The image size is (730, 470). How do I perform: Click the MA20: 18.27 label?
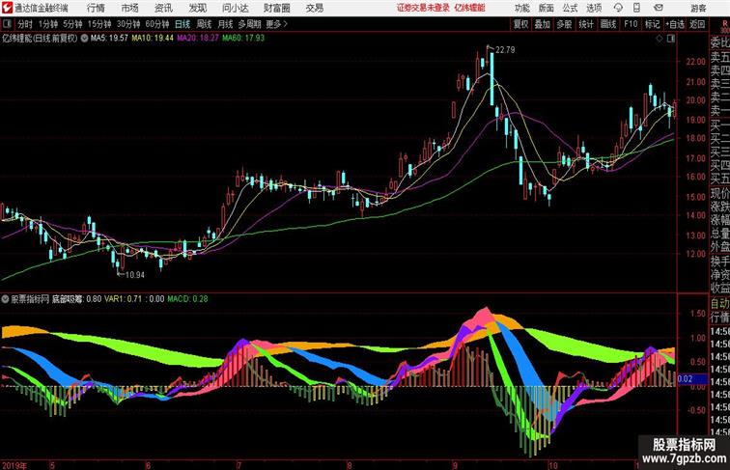(197, 39)
